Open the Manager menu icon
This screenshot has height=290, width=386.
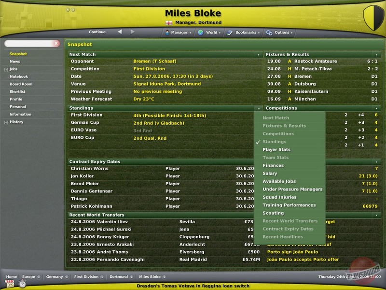coord(166,32)
